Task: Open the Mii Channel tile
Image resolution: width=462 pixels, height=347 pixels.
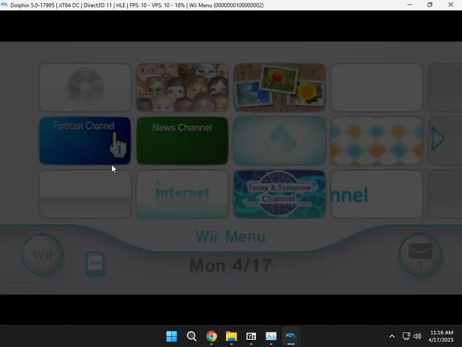Action: pos(182,87)
